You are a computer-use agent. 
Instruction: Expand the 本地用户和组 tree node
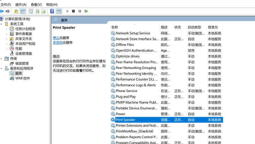point(6,44)
